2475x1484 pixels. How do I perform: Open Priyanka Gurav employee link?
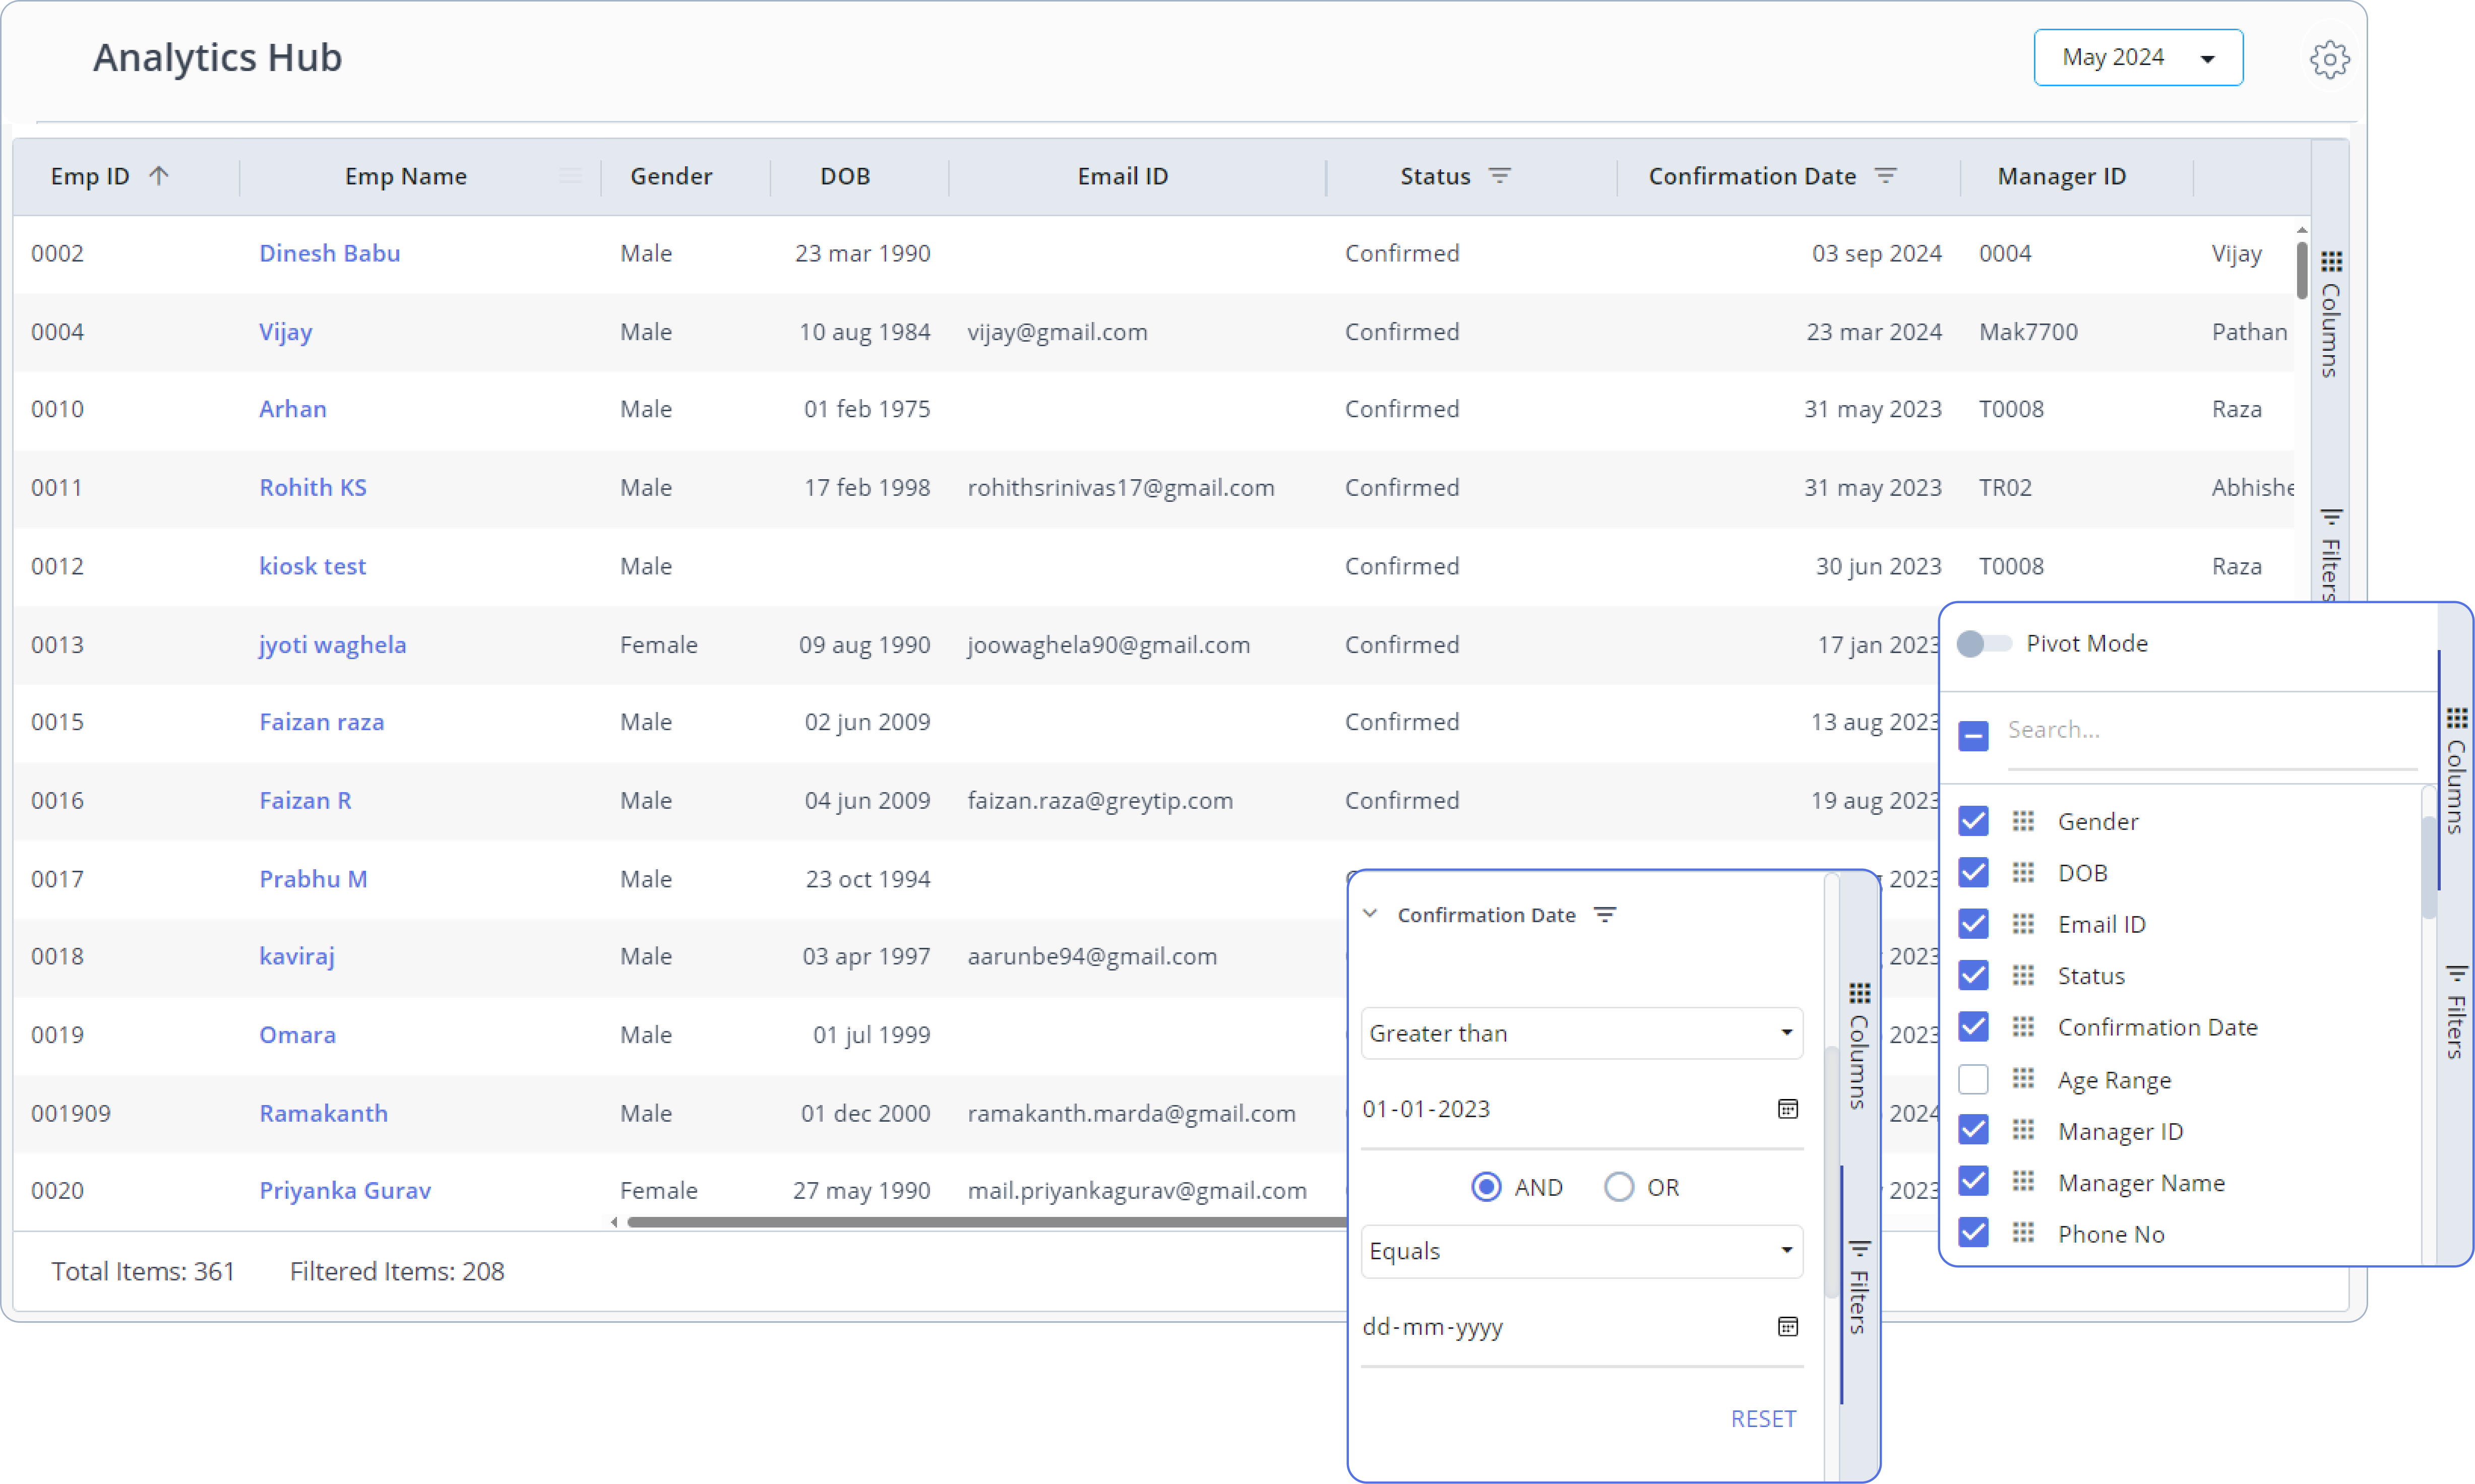click(345, 1190)
